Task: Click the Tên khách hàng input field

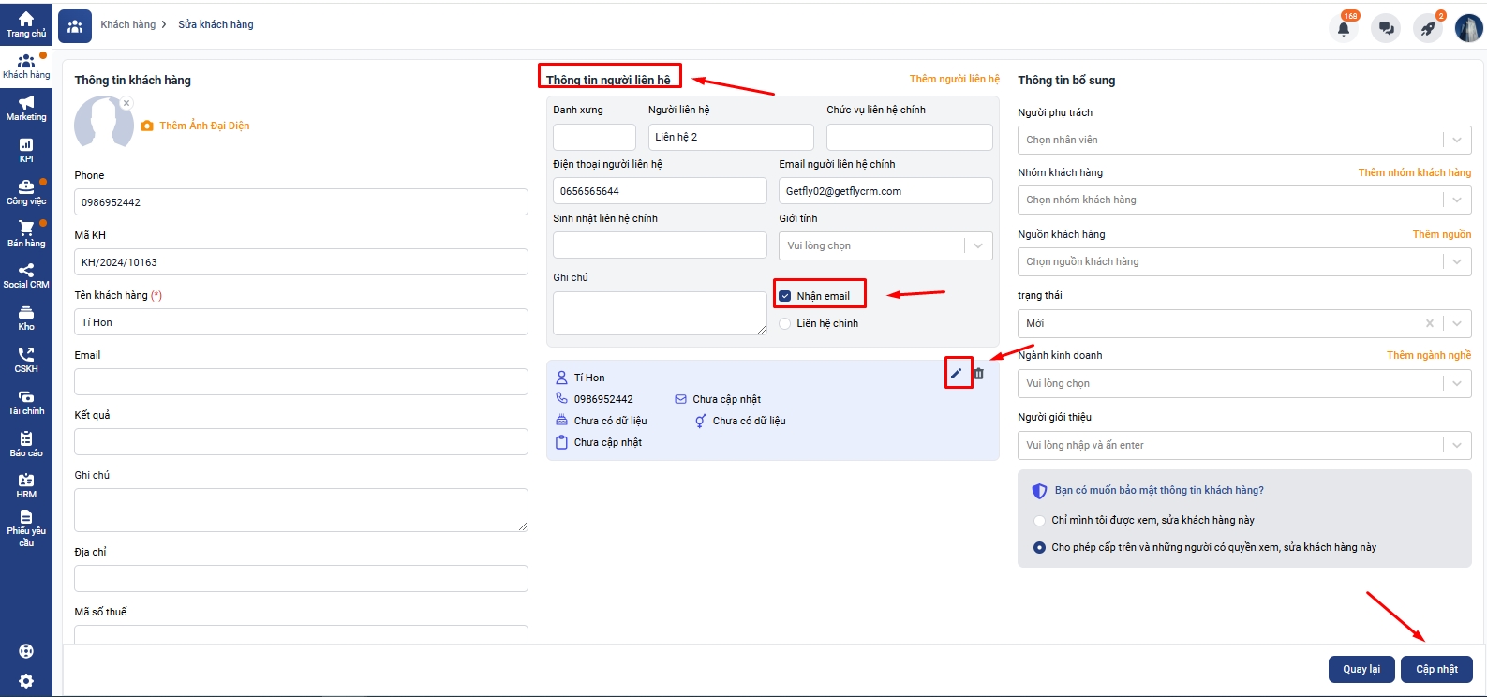Action: click(301, 322)
